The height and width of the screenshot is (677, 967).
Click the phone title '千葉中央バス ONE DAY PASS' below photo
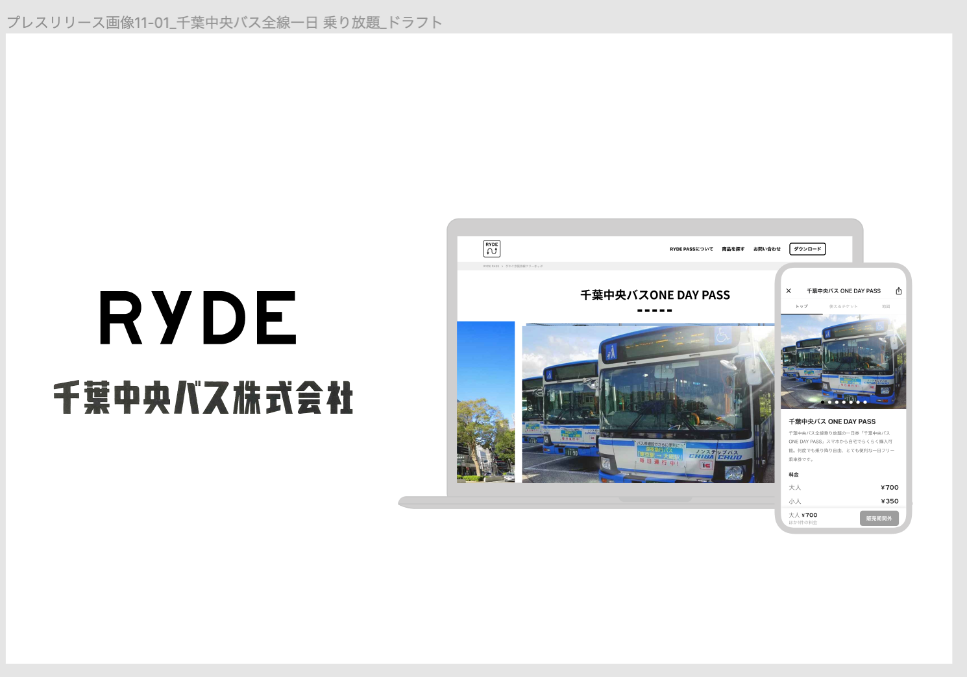pyautogui.click(x=832, y=422)
